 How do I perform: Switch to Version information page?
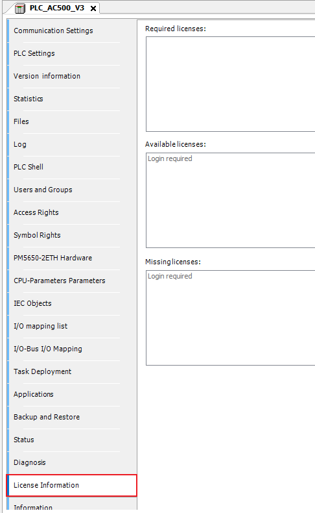click(47, 76)
